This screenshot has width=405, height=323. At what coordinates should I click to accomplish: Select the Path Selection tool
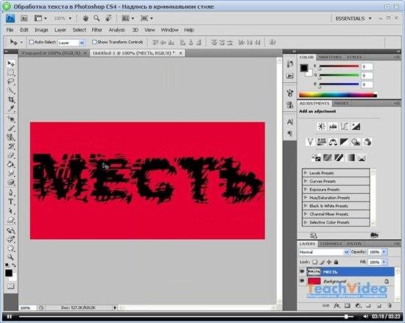coord(10,211)
